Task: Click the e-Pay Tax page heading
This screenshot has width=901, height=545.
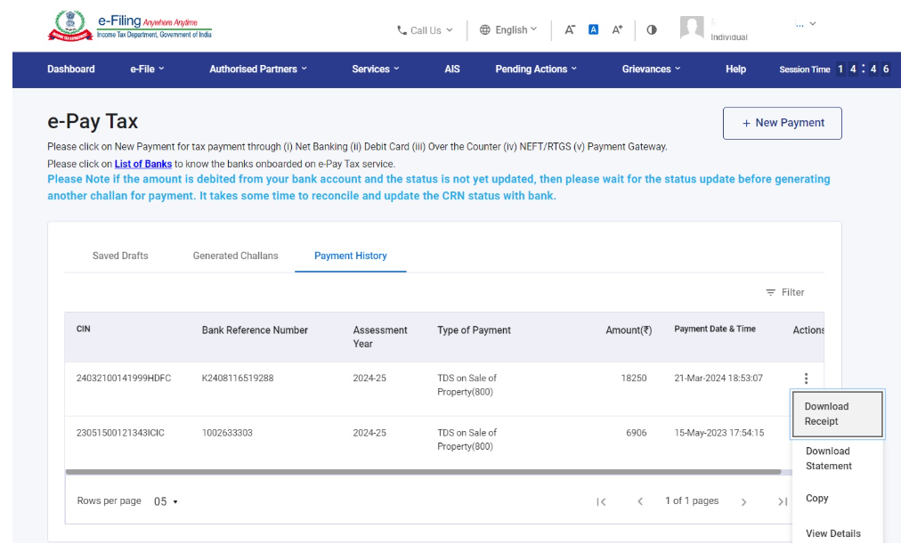Action: pyautogui.click(x=93, y=122)
